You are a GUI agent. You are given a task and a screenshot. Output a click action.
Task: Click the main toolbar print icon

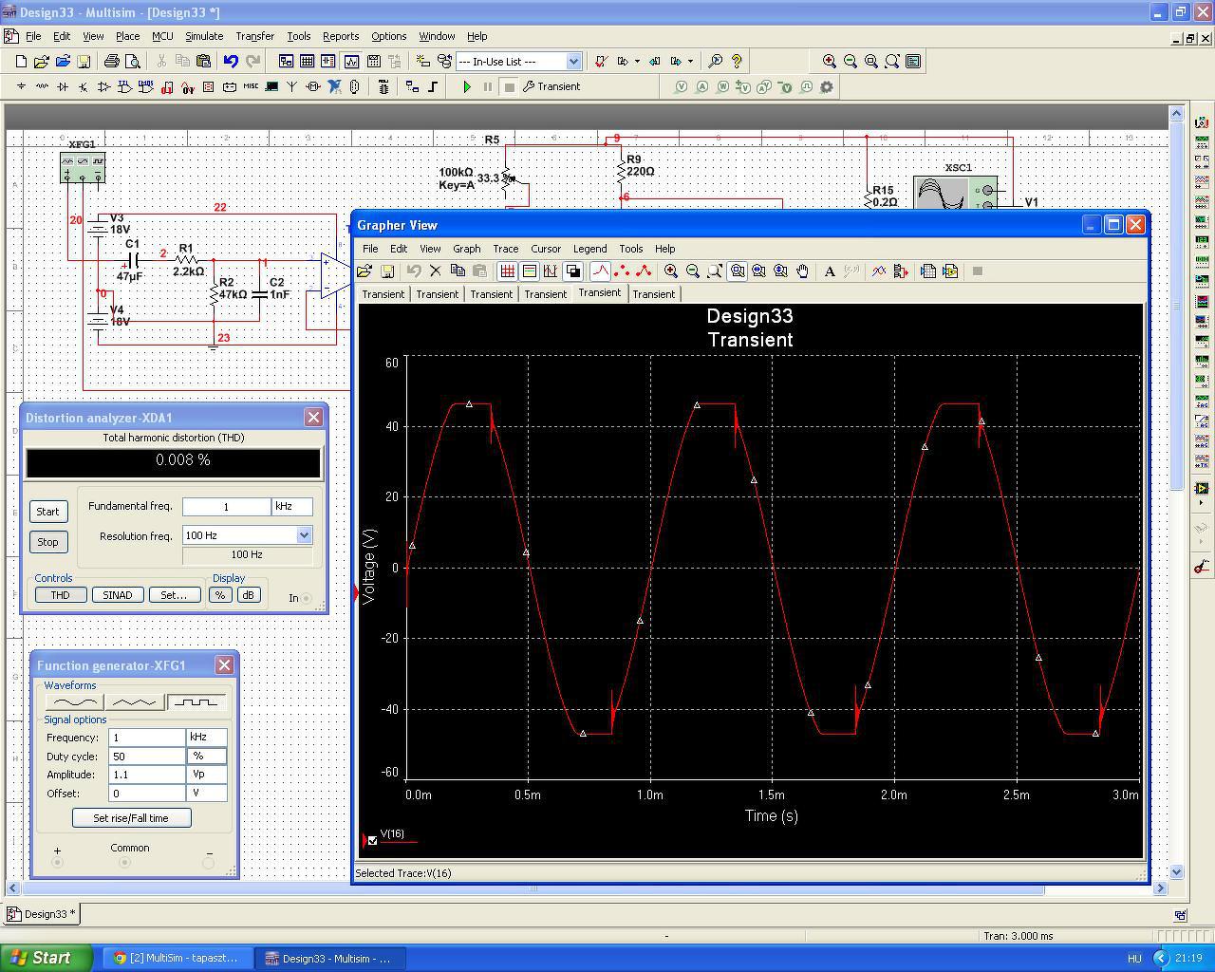pos(112,62)
